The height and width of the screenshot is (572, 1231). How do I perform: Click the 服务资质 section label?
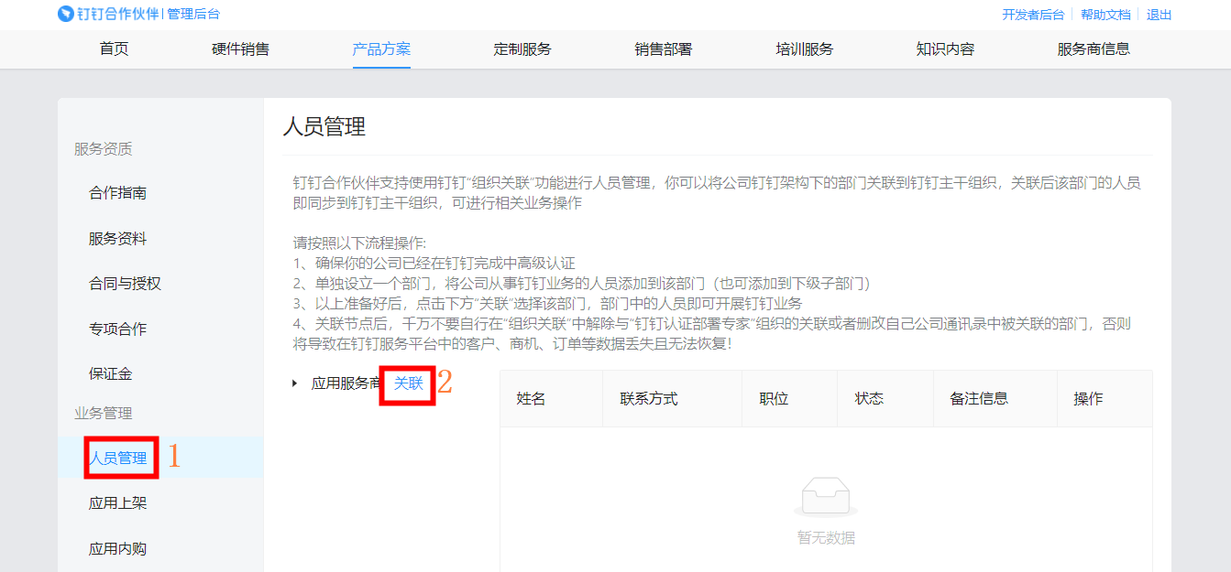[x=103, y=149]
